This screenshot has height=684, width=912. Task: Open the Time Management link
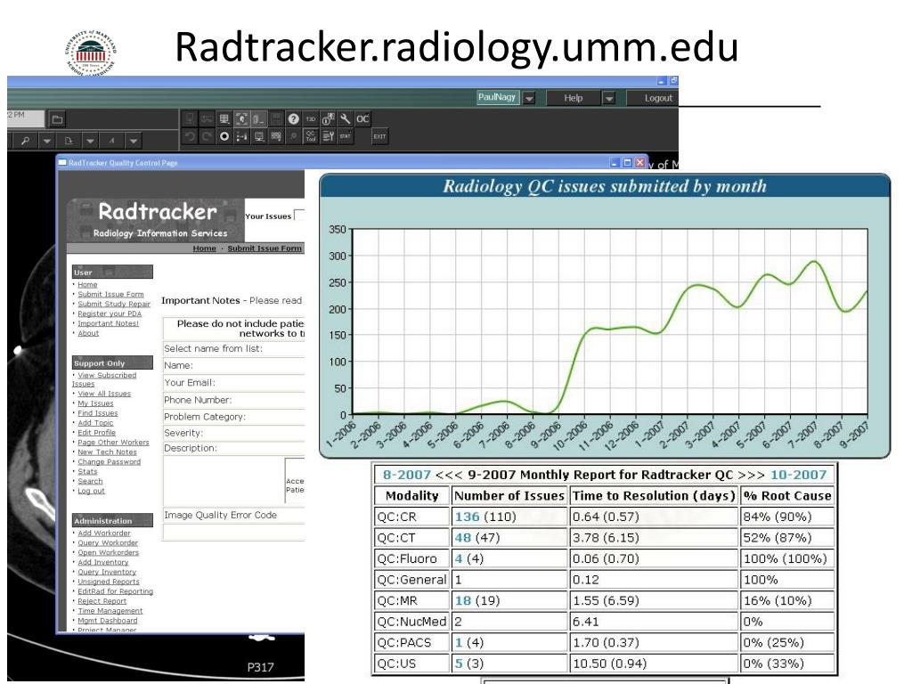[x=110, y=611]
